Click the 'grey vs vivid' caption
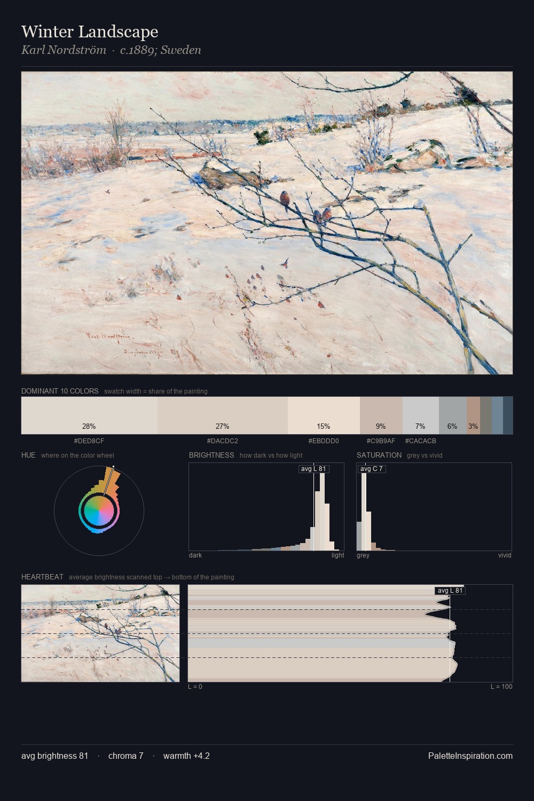Image resolution: width=534 pixels, height=801 pixels. click(425, 456)
